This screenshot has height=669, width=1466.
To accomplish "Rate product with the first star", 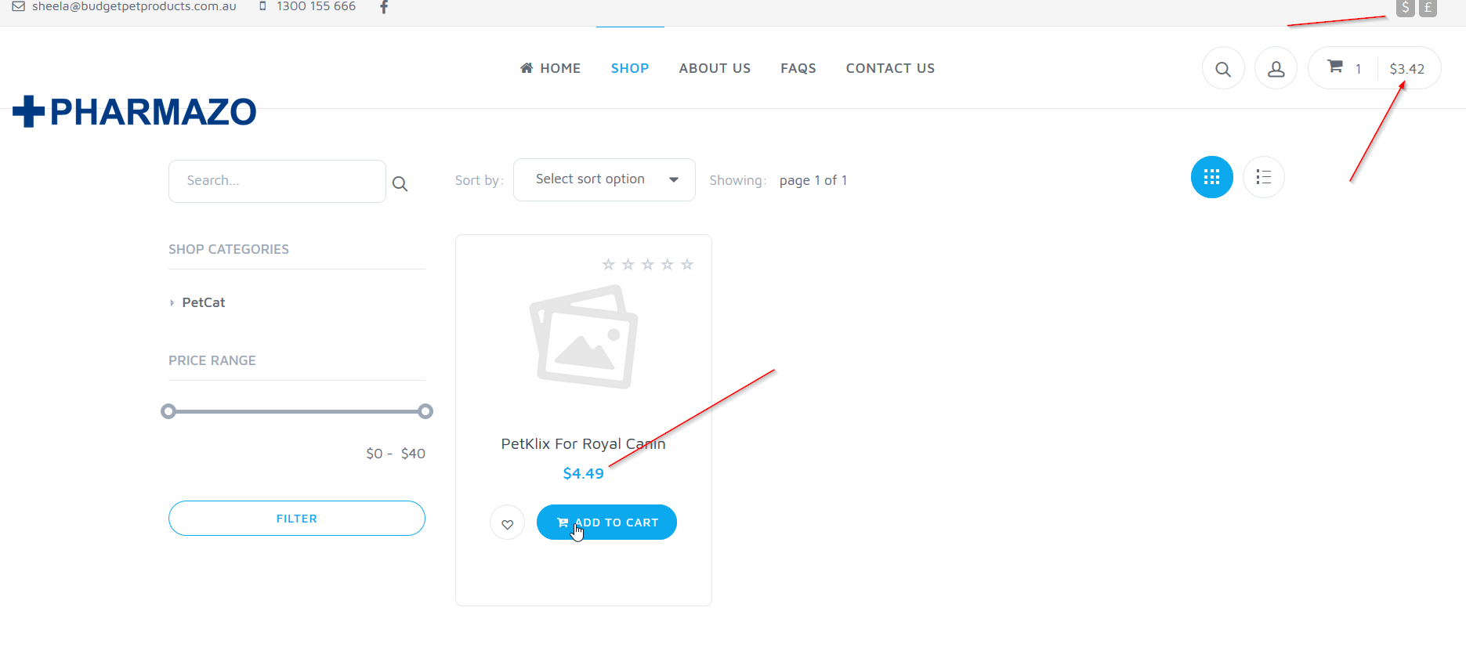I will coord(608,265).
